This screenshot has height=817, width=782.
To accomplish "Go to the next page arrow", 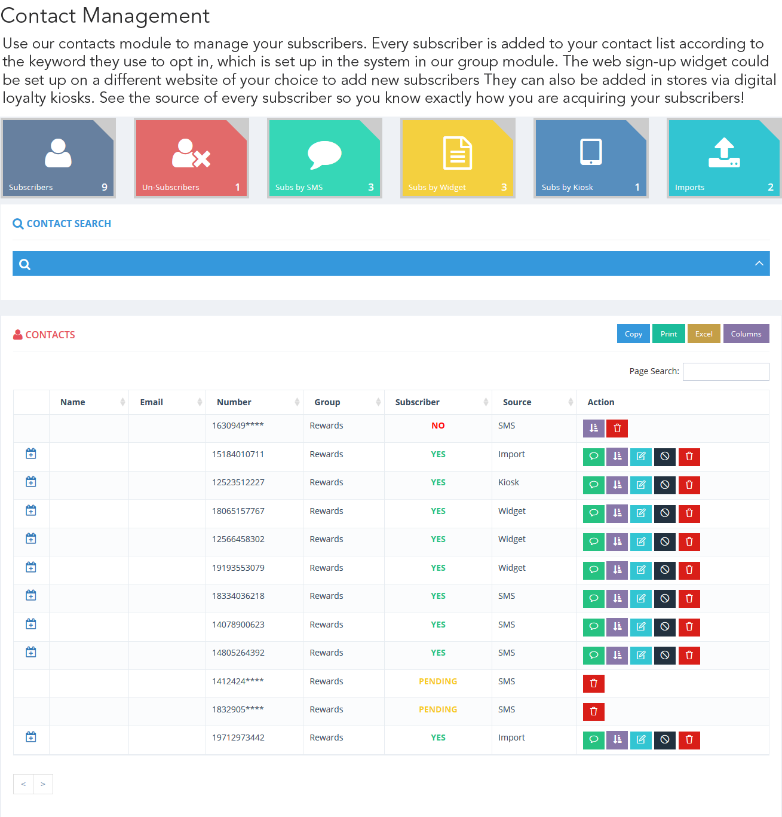I will (43, 784).
